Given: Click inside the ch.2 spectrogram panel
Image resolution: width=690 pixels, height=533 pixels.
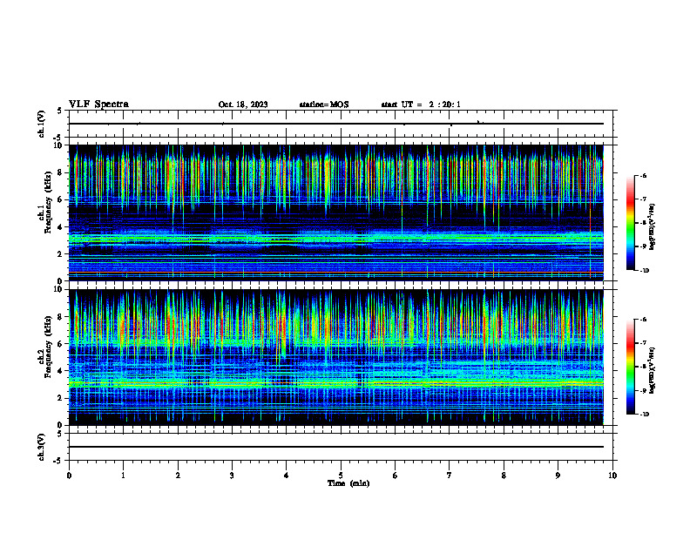Looking at the screenshot, I should (336, 357).
